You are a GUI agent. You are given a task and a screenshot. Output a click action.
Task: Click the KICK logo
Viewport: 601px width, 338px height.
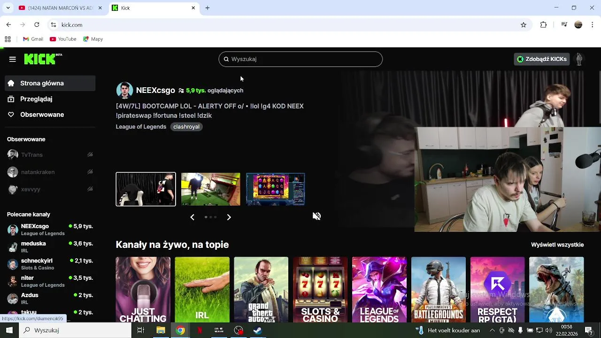[x=43, y=59]
